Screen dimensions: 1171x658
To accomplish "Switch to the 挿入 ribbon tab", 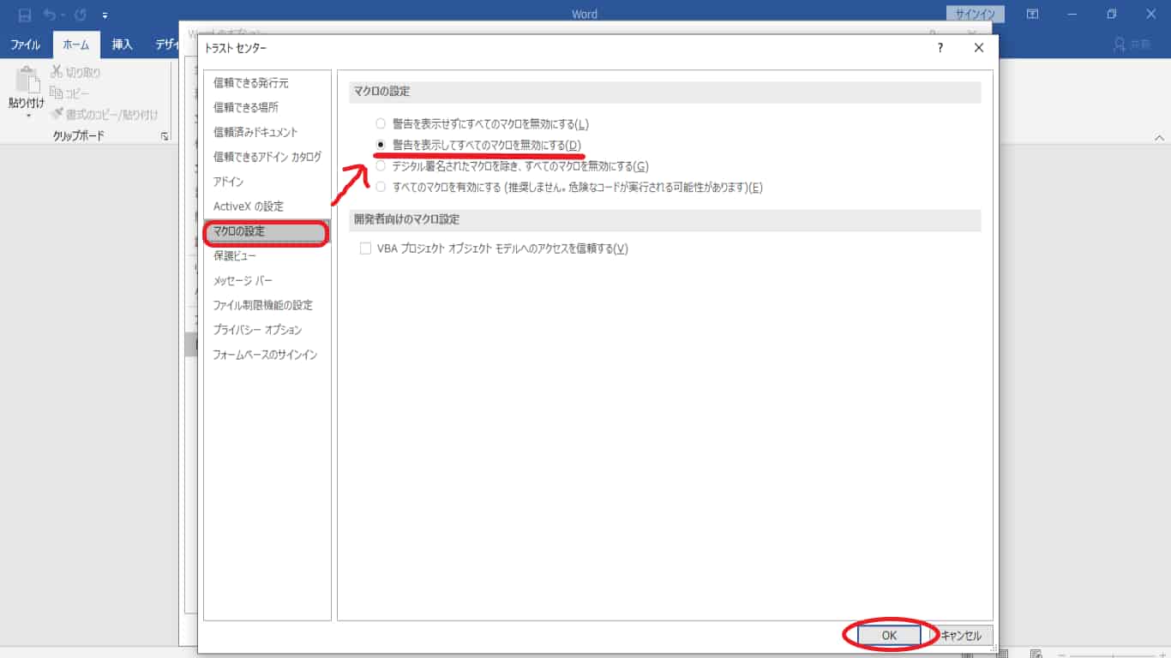I will (x=122, y=43).
